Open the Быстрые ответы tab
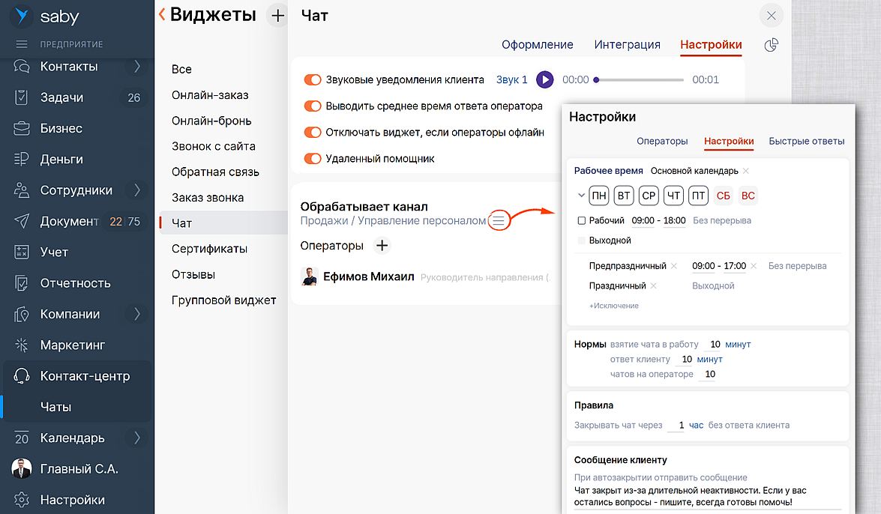 click(x=807, y=141)
